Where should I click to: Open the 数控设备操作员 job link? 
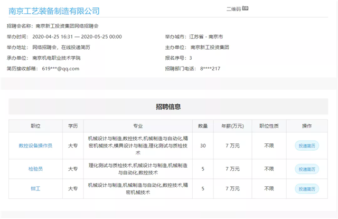[35, 145]
